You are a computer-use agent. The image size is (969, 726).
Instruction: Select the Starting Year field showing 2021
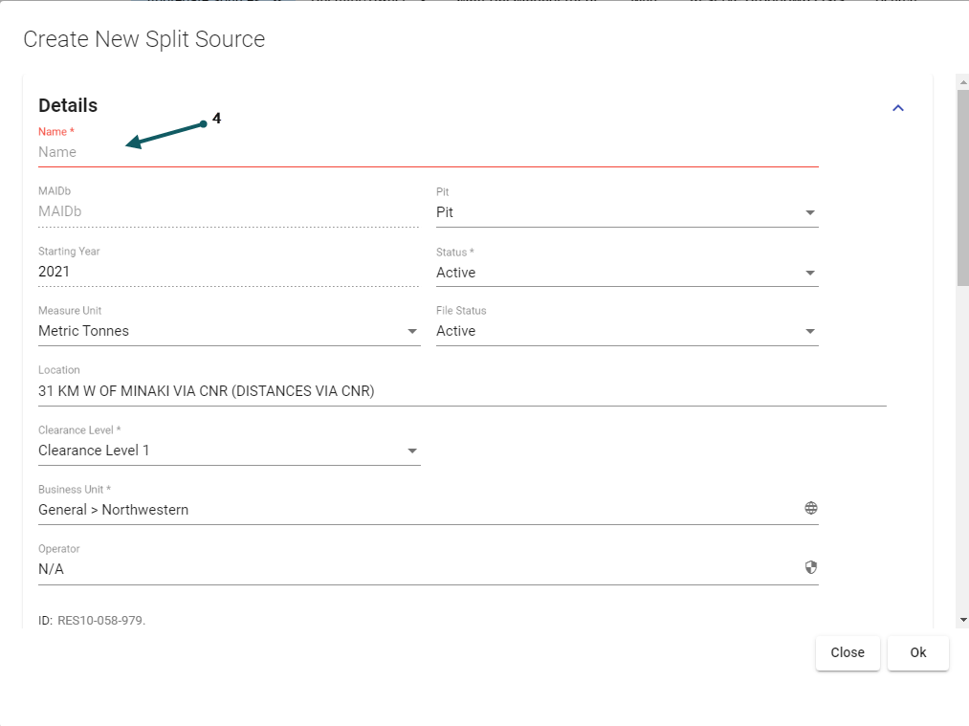228,273
